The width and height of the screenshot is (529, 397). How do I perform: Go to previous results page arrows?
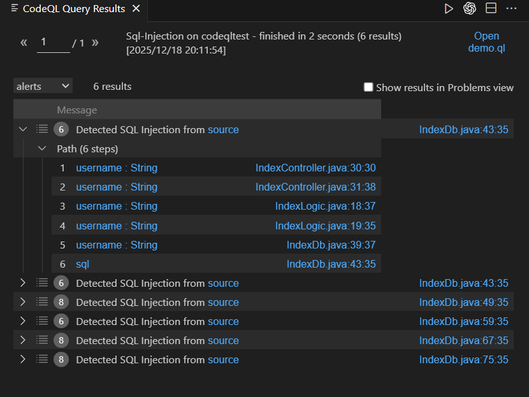click(24, 43)
